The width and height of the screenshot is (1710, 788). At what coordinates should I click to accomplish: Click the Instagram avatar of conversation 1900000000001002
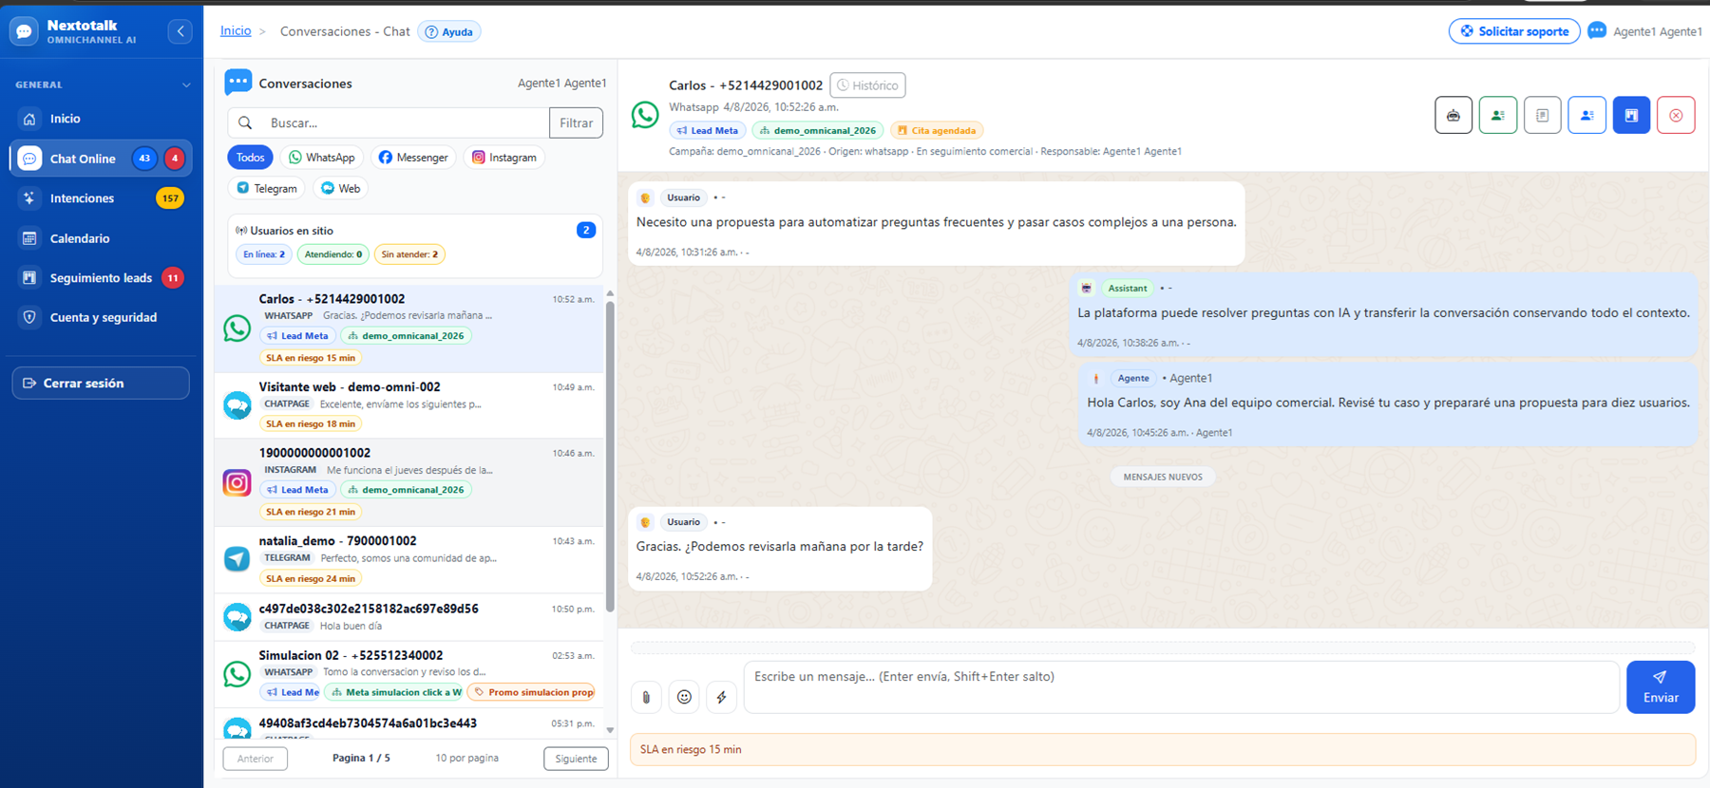coord(237,482)
